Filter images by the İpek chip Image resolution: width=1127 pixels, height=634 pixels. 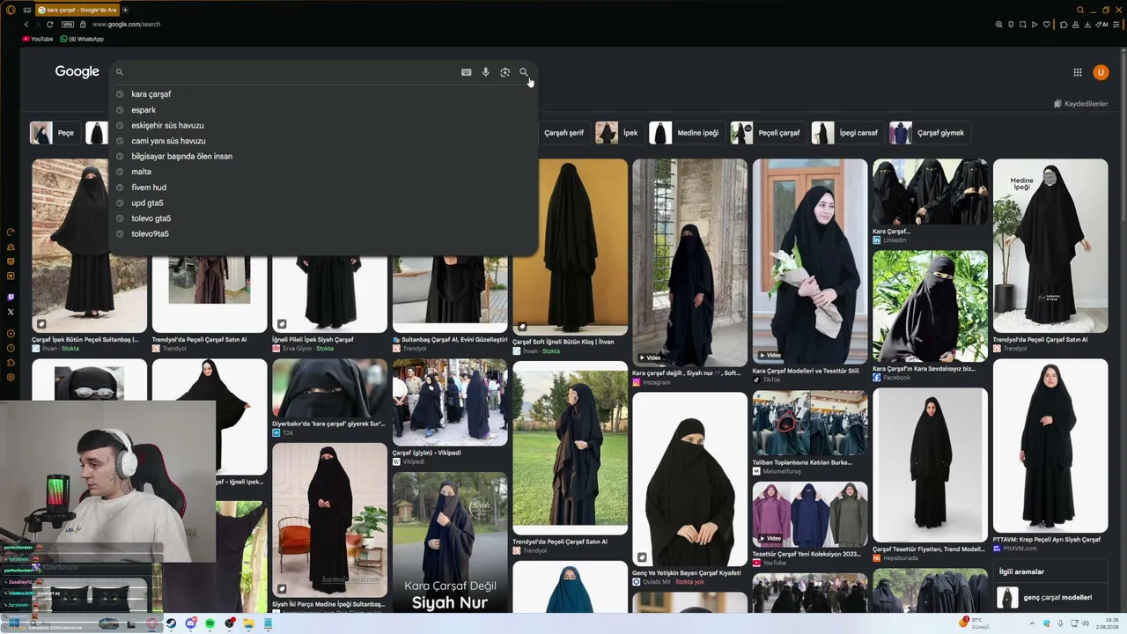coord(619,133)
